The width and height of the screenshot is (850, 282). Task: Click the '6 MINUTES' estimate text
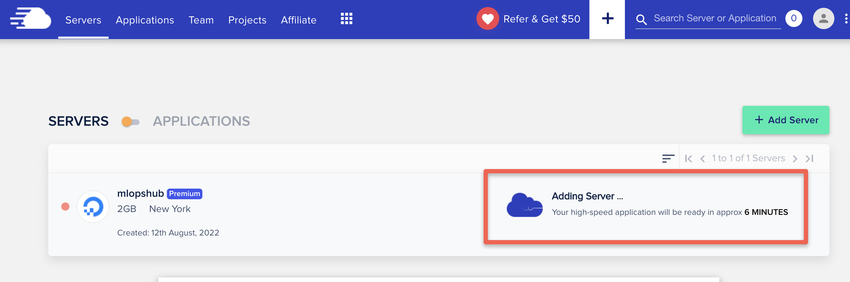tap(766, 212)
